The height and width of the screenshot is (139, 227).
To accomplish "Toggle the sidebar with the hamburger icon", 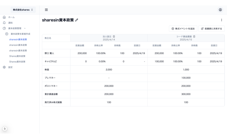I will [x=46, y=10].
